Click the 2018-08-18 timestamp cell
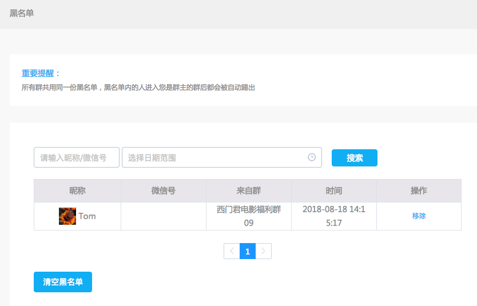This screenshot has height=306, width=477. (x=333, y=216)
